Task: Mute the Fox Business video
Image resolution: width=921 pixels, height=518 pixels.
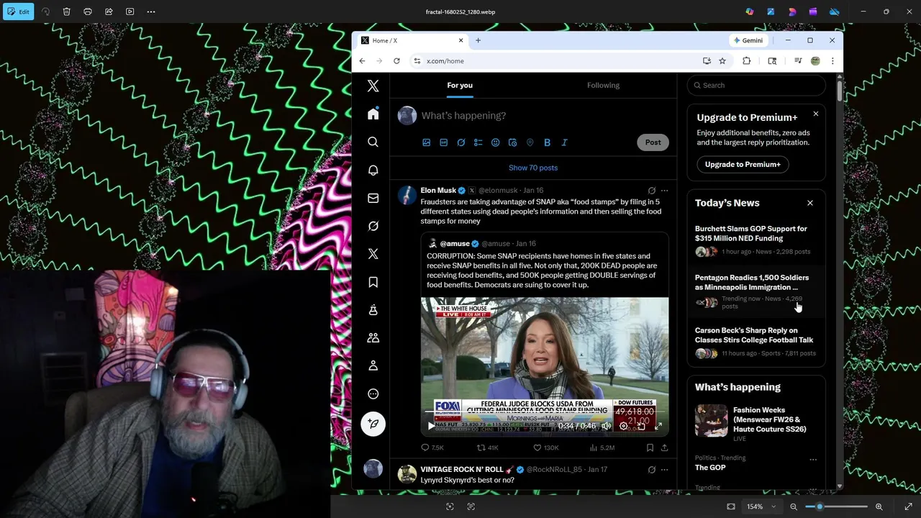Action: (607, 426)
